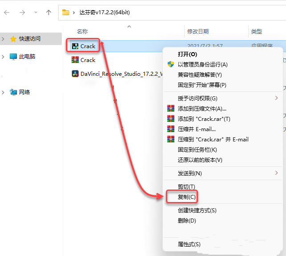Choose 授予访问权限(G) menu entry
The height and width of the screenshot is (256, 286).
197,99
